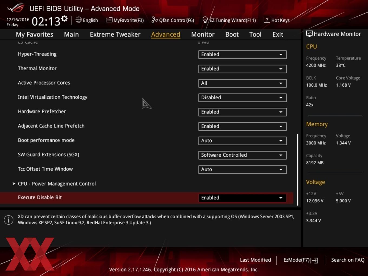Open the Execute Disable Bit dropdown
368x276 pixels.
(242, 198)
